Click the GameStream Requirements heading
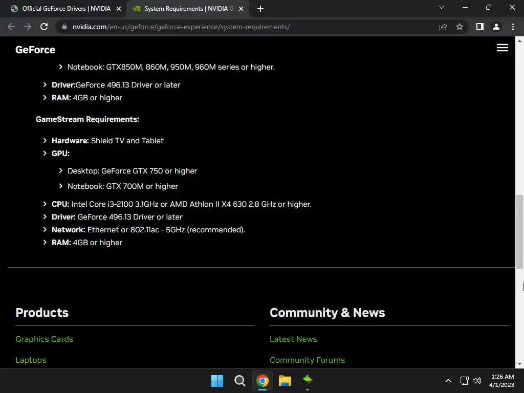 pyautogui.click(x=87, y=119)
